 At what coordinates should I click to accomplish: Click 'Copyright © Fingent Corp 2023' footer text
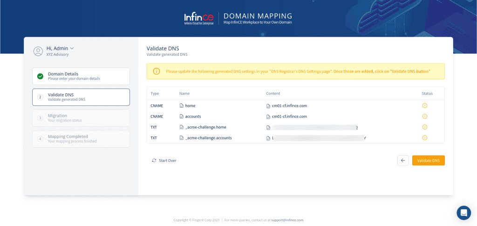(x=197, y=220)
